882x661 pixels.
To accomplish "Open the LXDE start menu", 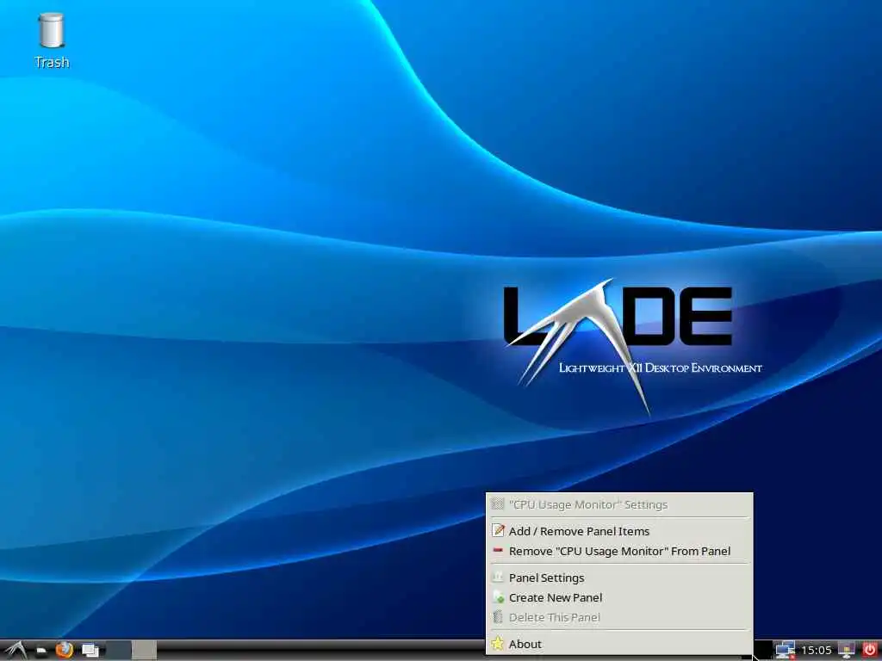I will click(x=16, y=651).
